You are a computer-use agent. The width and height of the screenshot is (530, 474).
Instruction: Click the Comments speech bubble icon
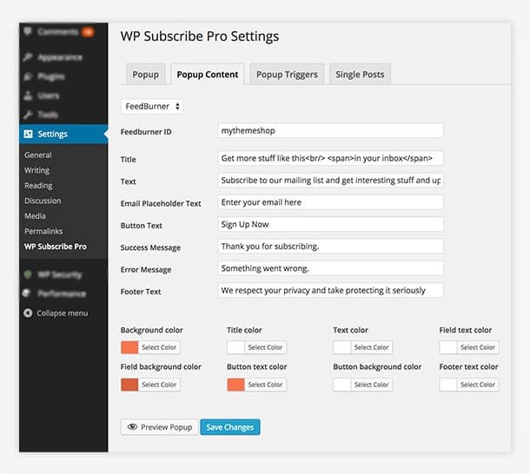click(29, 32)
